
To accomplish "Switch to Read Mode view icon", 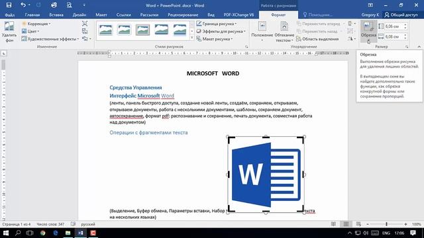I will [x=333, y=224].
